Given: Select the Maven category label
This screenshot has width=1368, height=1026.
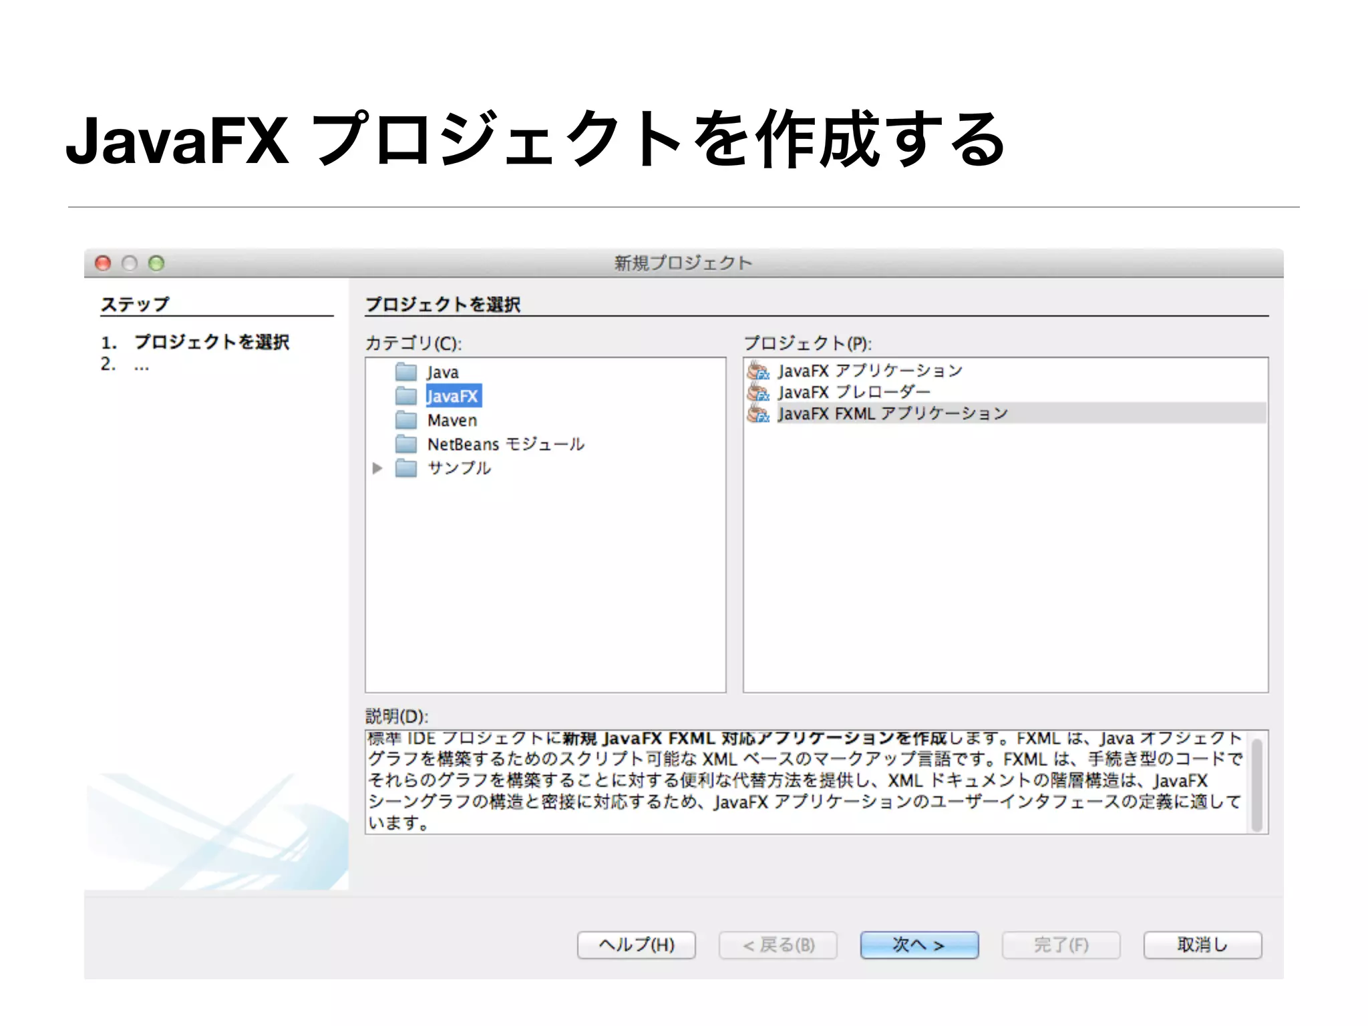Looking at the screenshot, I should point(452,420).
